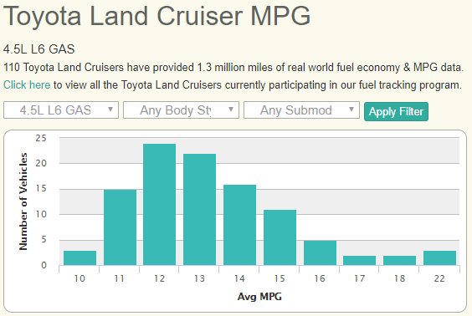The height and width of the screenshot is (316, 472).
Task: Select the bar for 18 MPG
Action: (x=399, y=260)
